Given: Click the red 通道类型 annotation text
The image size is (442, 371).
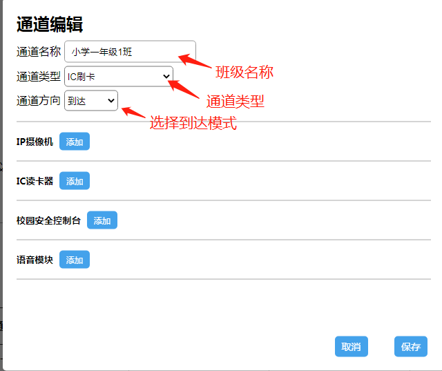Looking at the screenshot, I should tap(236, 101).
